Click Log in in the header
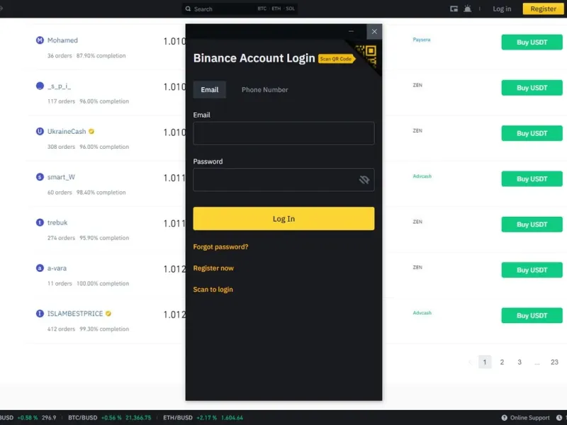Image resolution: width=567 pixels, height=425 pixels. click(x=502, y=8)
